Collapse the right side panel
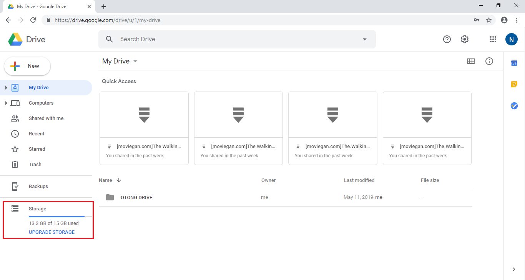 tap(514, 269)
